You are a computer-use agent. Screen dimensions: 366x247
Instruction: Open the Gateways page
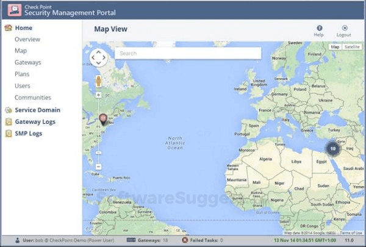pos(28,62)
